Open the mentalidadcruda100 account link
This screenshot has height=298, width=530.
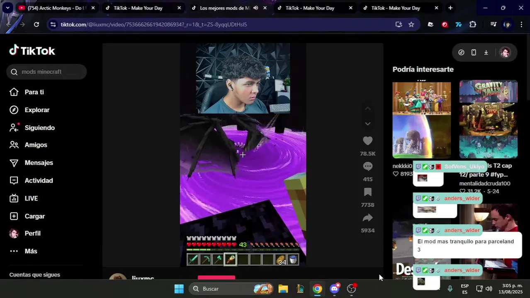[x=484, y=183]
